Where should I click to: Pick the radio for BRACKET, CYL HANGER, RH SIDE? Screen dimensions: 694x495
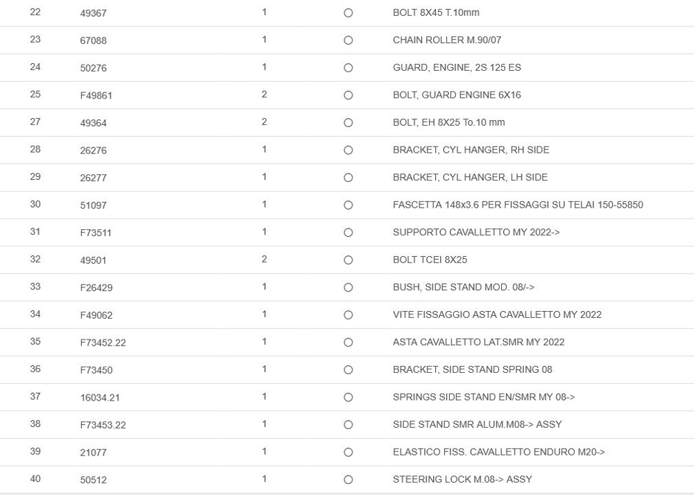point(348,150)
